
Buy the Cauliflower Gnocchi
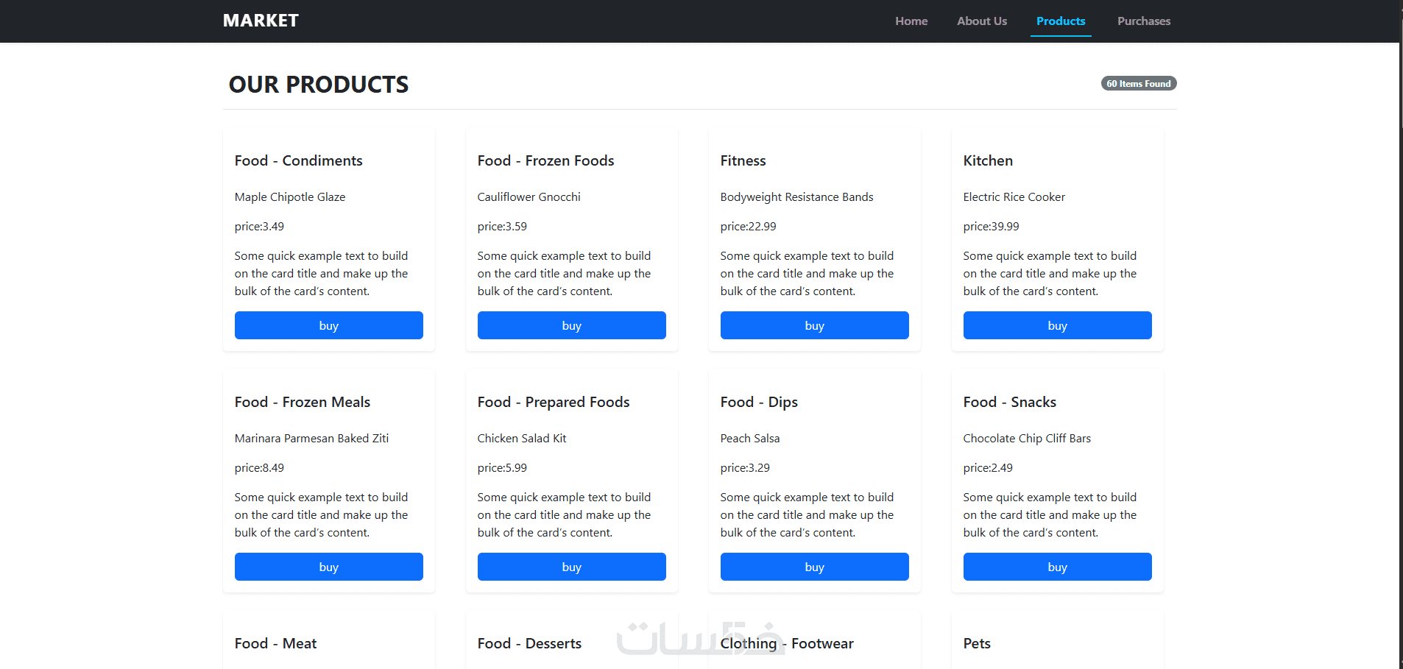[571, 325]
